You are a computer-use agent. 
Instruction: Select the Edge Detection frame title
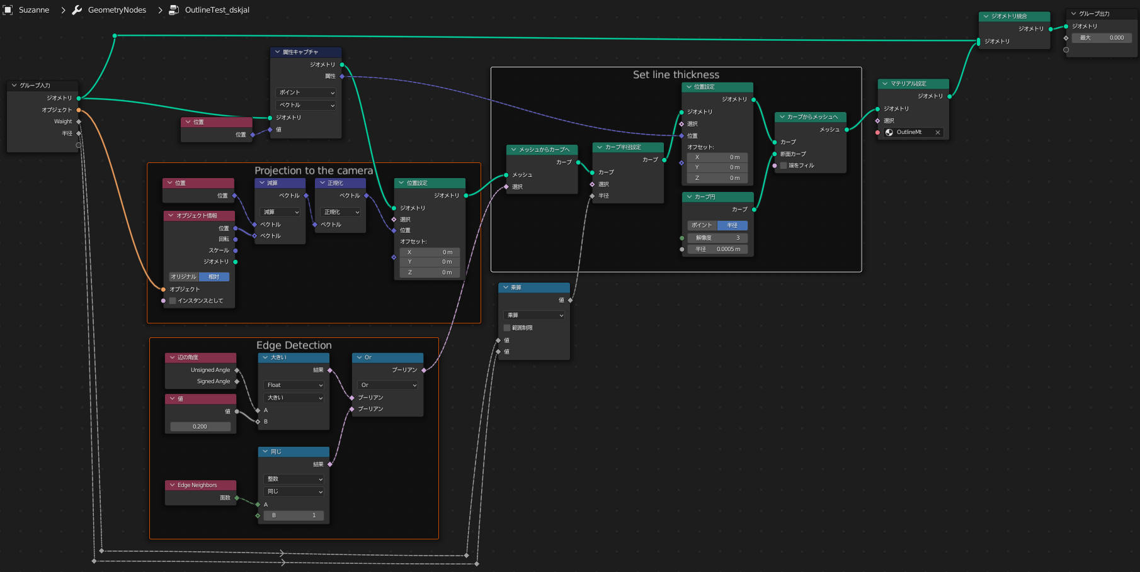294,345
